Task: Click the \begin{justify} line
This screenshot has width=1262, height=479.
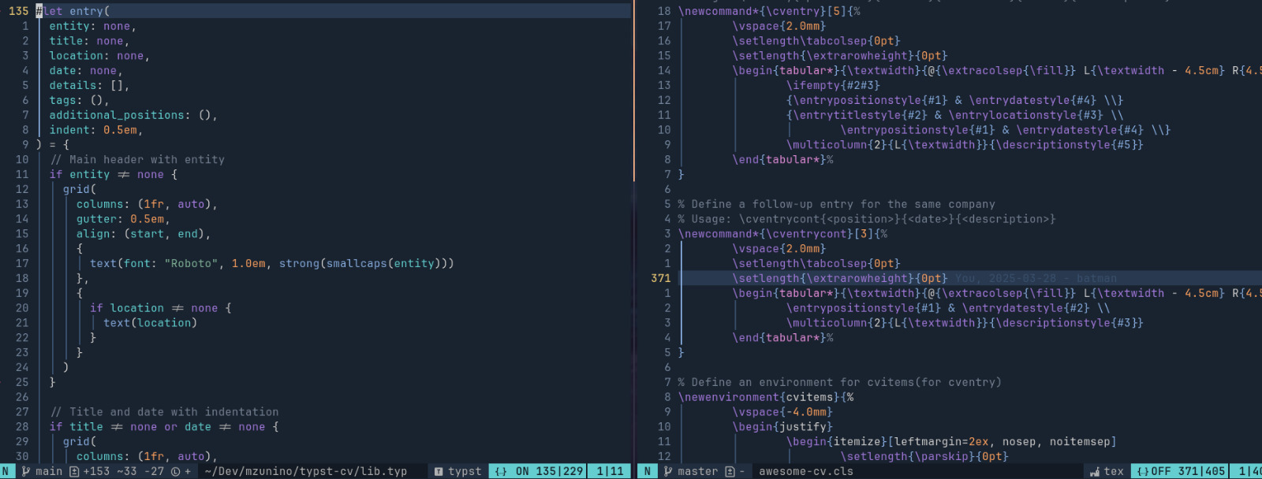Action: [x=782, y=427]
